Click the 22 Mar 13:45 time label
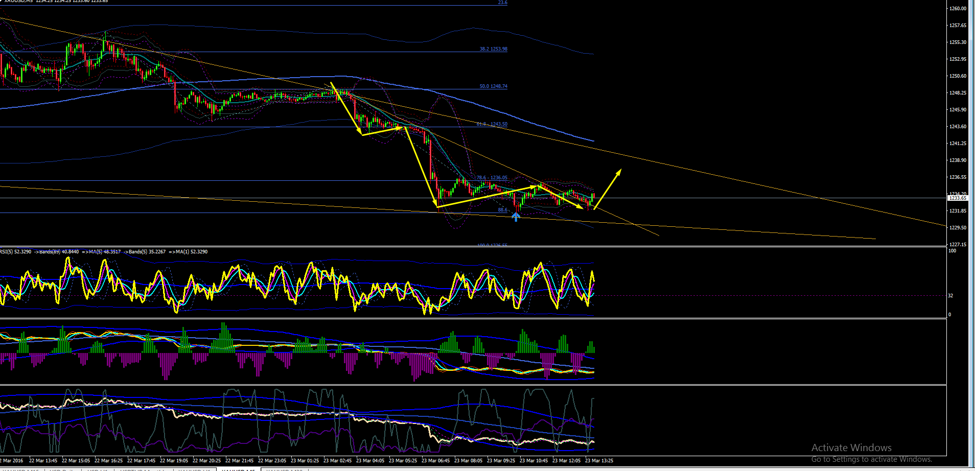 click(x=43, y=460)
